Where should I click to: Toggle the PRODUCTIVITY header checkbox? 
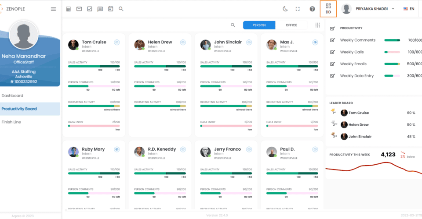(x=332, y=28)
